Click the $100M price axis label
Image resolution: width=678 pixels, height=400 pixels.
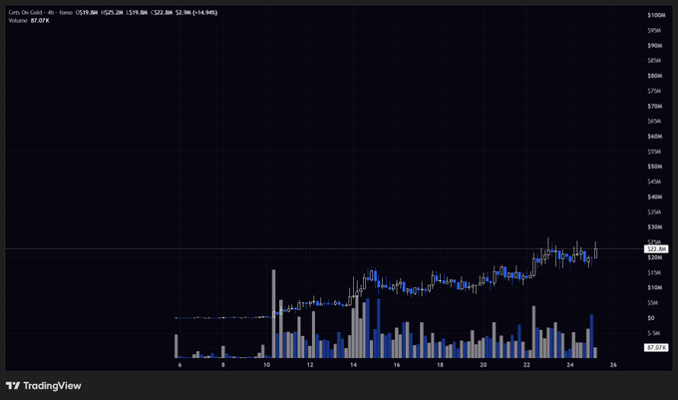[656, 15]
